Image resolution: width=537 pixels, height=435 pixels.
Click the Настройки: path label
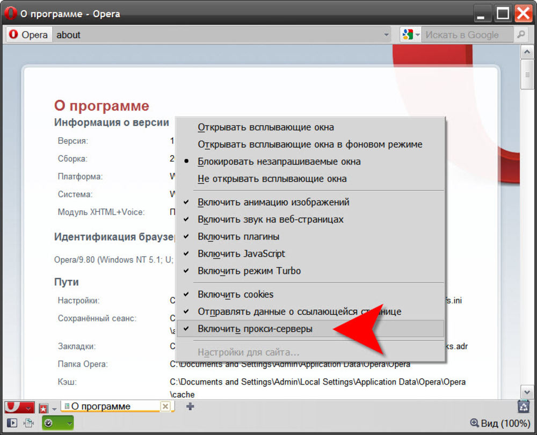coord(78,300)
